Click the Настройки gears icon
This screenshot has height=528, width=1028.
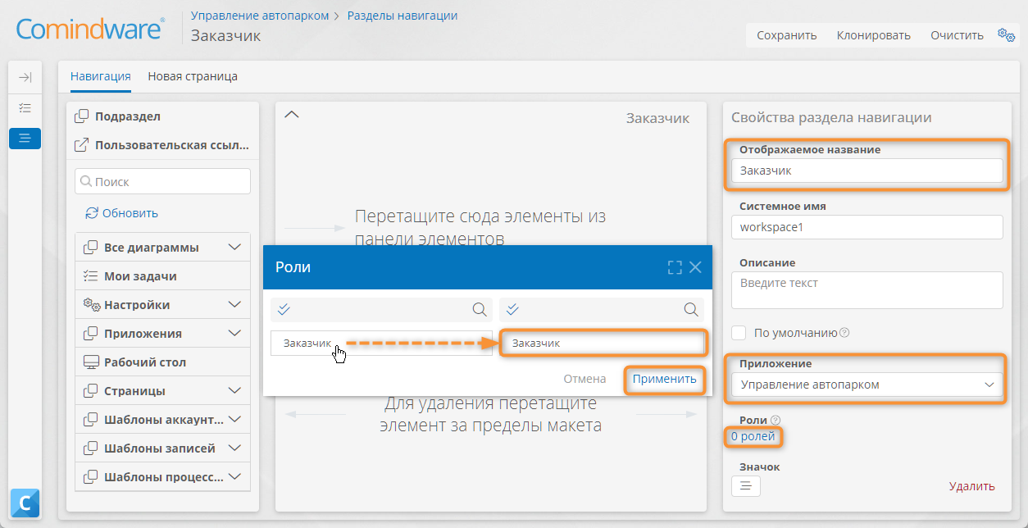[91, 305]
